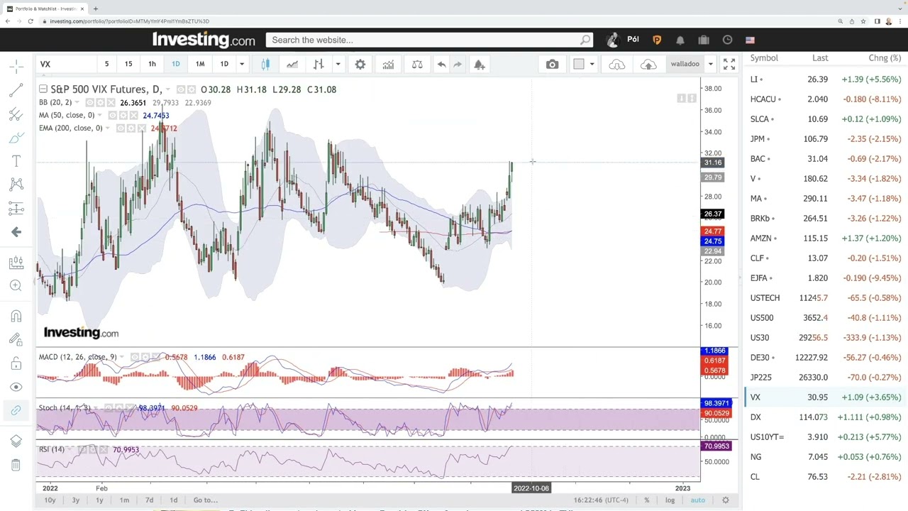Select the trend line drawing tool
Screen dimensions: 908x511
16,90
